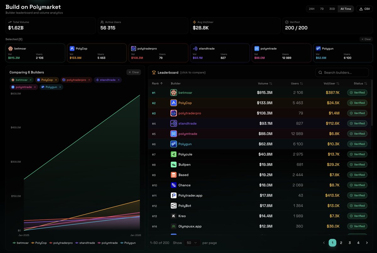Focus the Search builders input field
377x253 pixels.
(x=342, y=73)
